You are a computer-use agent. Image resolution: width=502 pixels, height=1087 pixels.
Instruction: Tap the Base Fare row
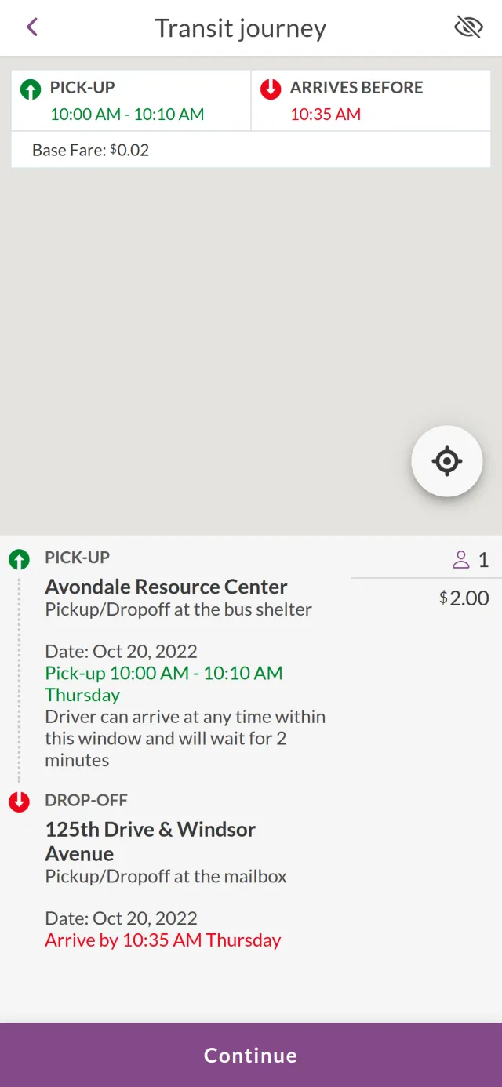251,150
